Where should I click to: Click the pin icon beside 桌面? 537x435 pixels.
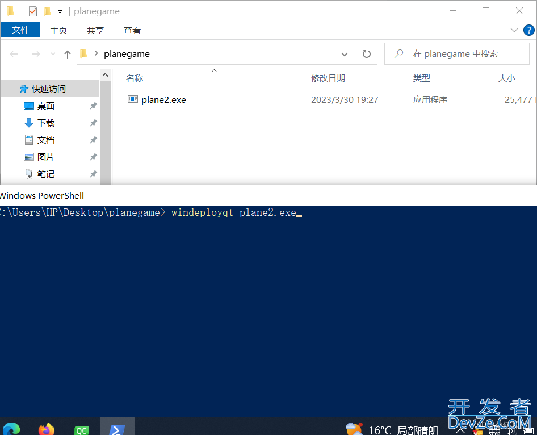(93, 106)
